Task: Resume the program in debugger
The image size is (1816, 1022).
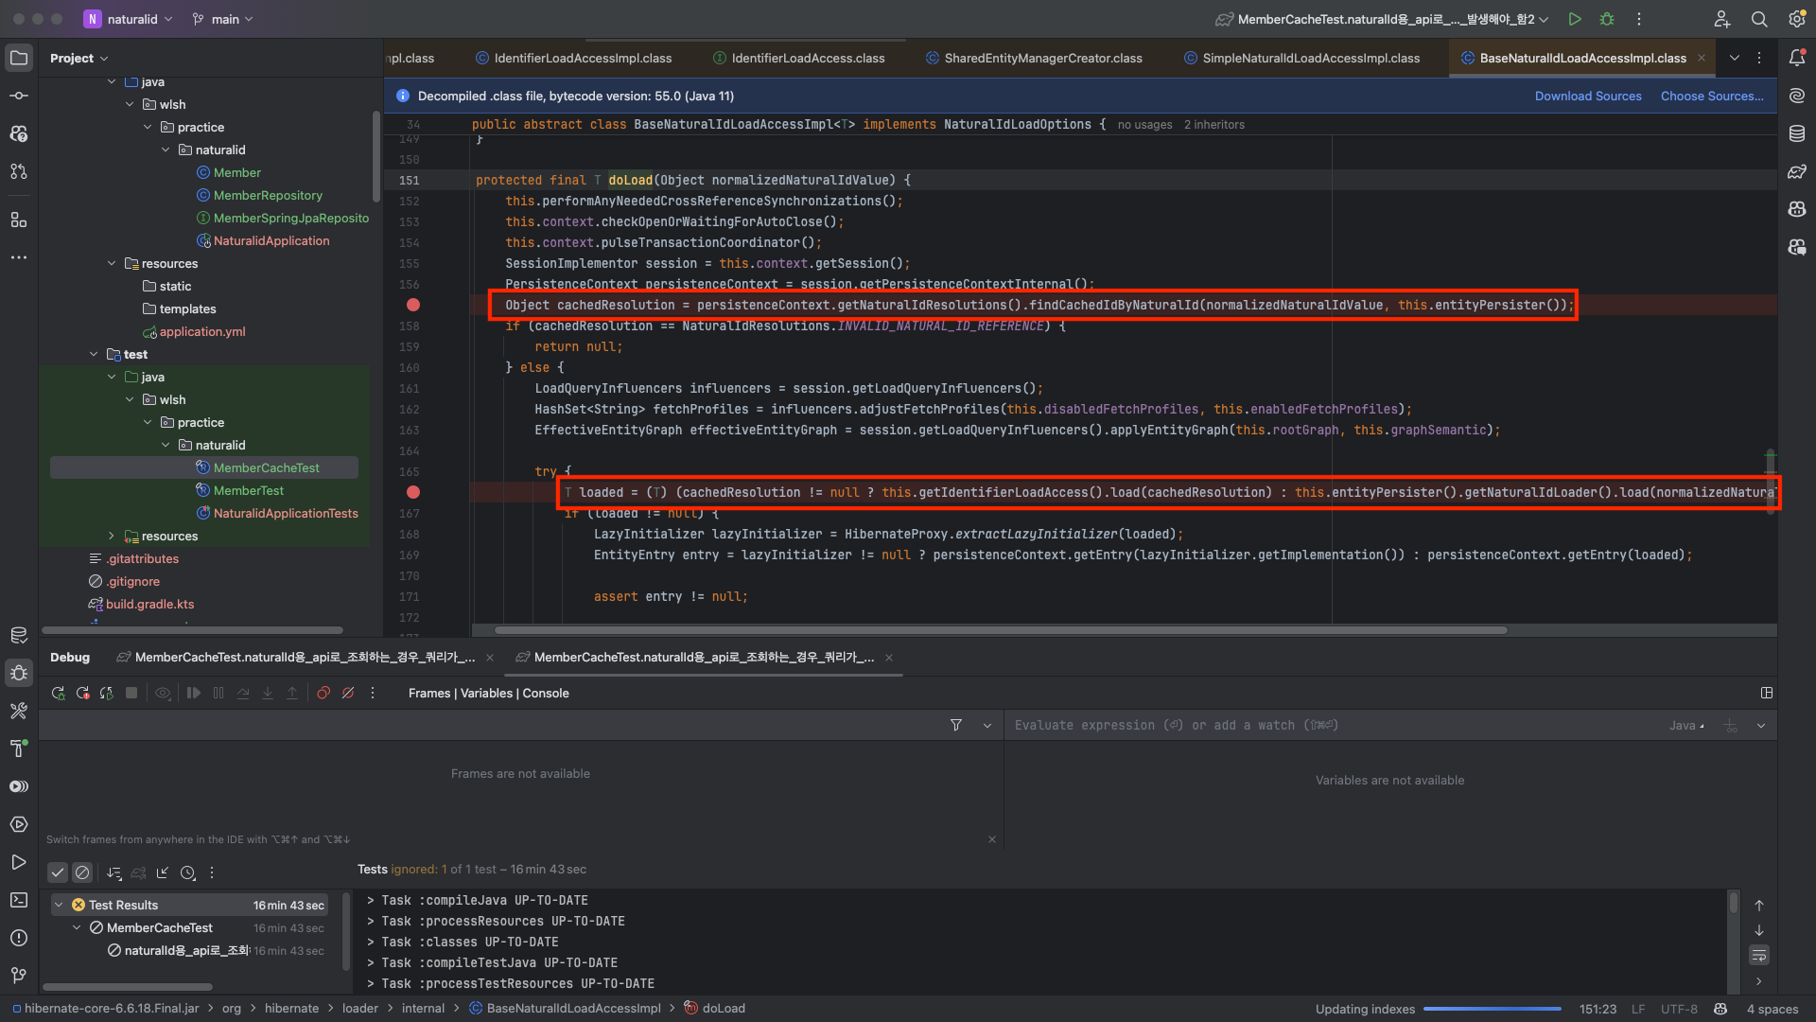Action: [x=194, y=693]
